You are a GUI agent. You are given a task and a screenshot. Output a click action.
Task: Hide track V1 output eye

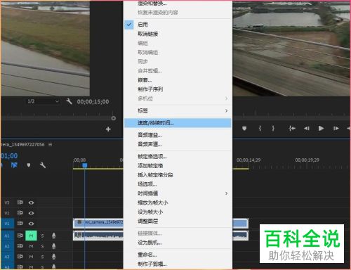(x=31, y=224)
